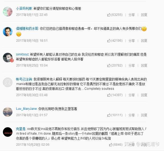
Task: Open 小泽玛利原's avatar
Action: 8,12
